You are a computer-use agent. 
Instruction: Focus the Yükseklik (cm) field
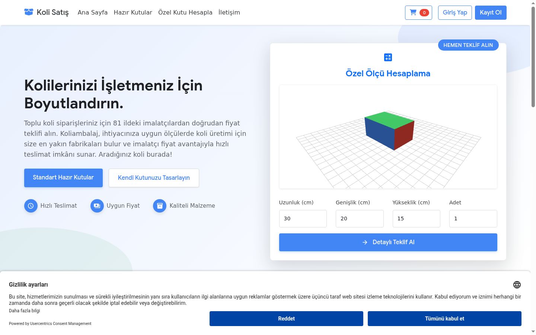click(417, 218)
